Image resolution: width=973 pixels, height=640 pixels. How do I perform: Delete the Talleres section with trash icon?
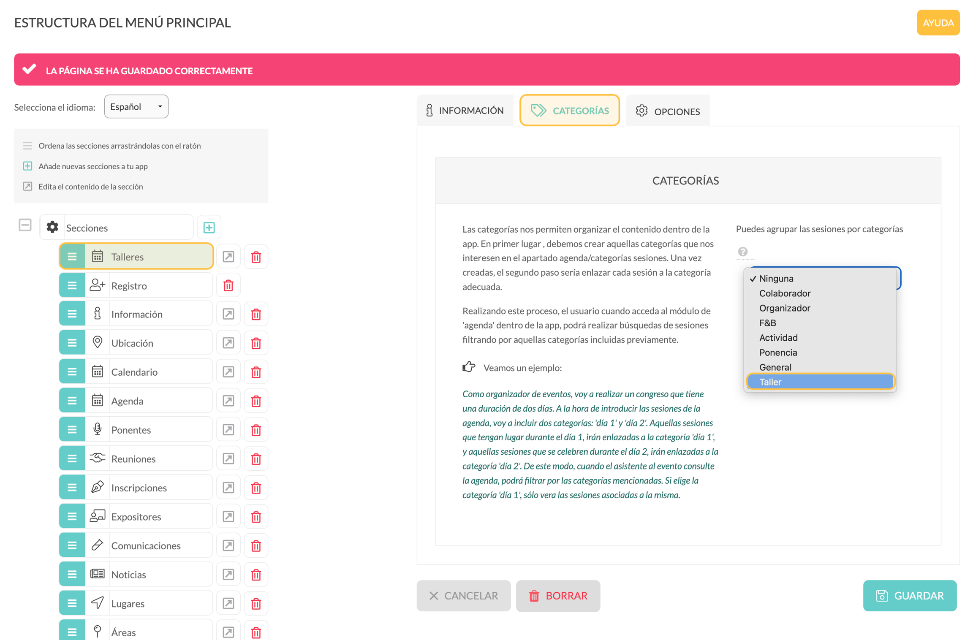point(256,257)
